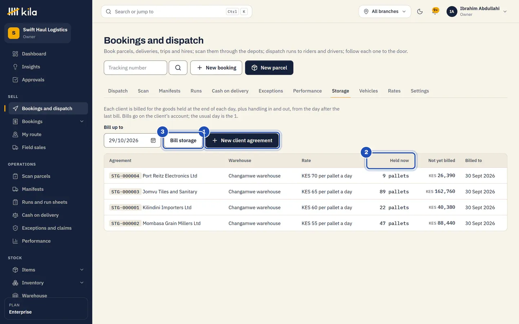Click the New parcel button
The width and height of the screenshot is (519, 324).
coord(269,68)
